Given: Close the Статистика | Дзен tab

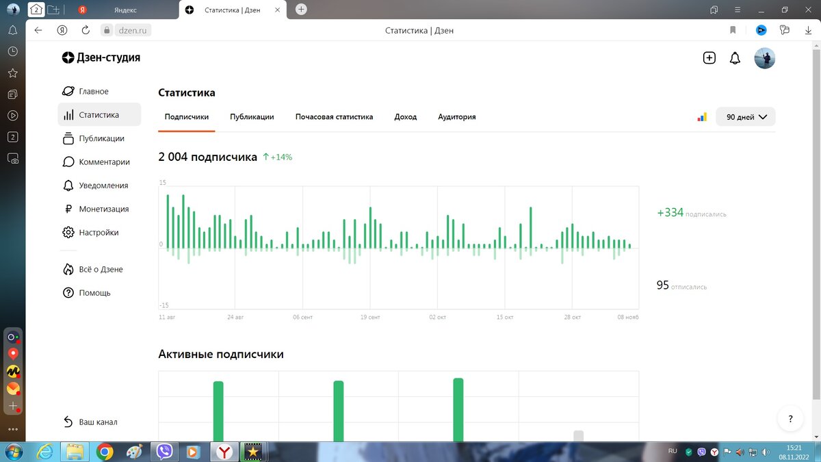Looking at the screenshot, I should tap(276, 10).
